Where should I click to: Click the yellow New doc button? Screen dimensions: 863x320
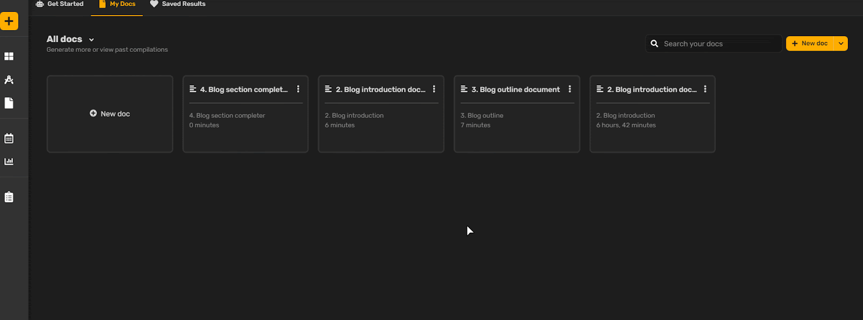tap(810, 44)
